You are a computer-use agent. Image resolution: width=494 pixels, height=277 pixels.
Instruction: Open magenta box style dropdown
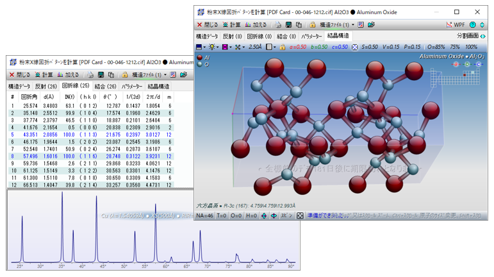(227, 47)
